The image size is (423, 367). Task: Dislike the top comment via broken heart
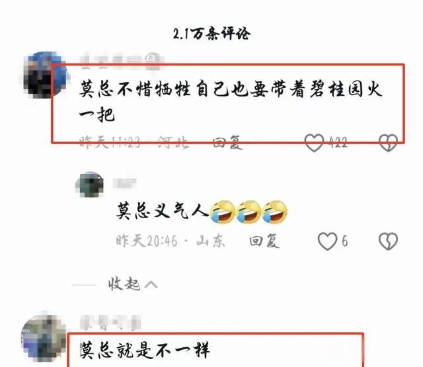coord(388,143)
